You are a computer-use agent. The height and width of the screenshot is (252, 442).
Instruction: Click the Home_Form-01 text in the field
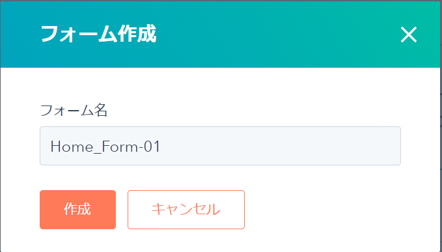coord(105,147)
